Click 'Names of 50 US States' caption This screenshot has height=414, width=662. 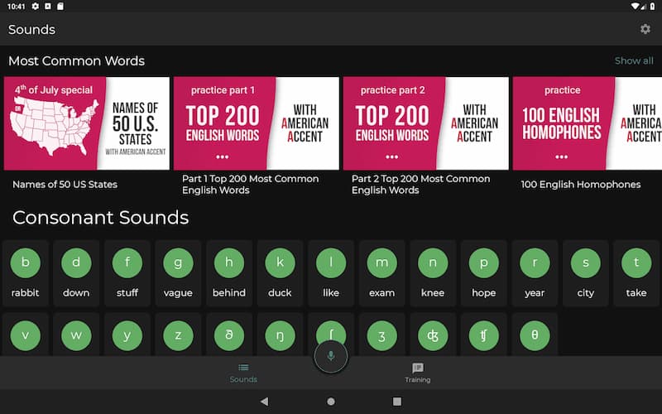pyautogui.click(x=65, y=185)
